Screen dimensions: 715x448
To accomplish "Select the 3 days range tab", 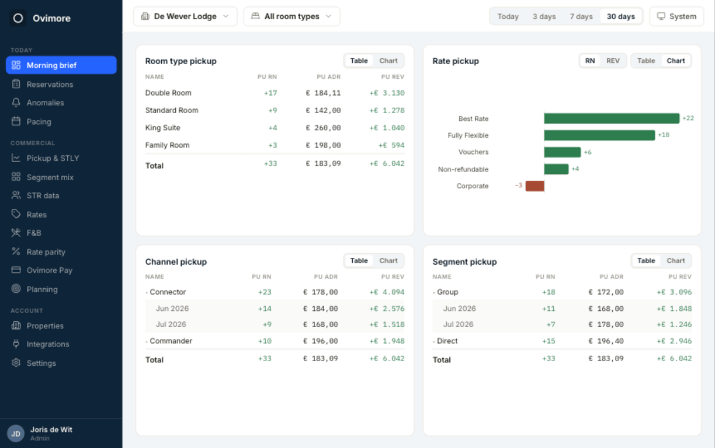I will coord(544,16).
